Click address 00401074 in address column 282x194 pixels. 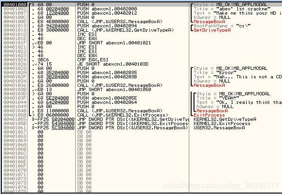(15, 187)
